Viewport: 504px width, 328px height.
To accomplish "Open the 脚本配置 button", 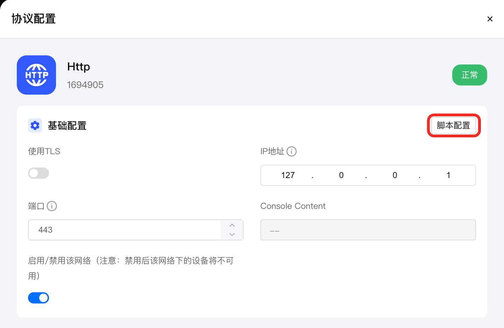I will click(454, 125).
